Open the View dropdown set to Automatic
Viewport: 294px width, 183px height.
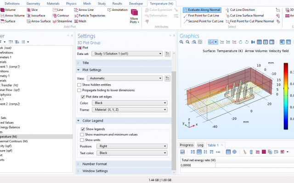[124, 78]
